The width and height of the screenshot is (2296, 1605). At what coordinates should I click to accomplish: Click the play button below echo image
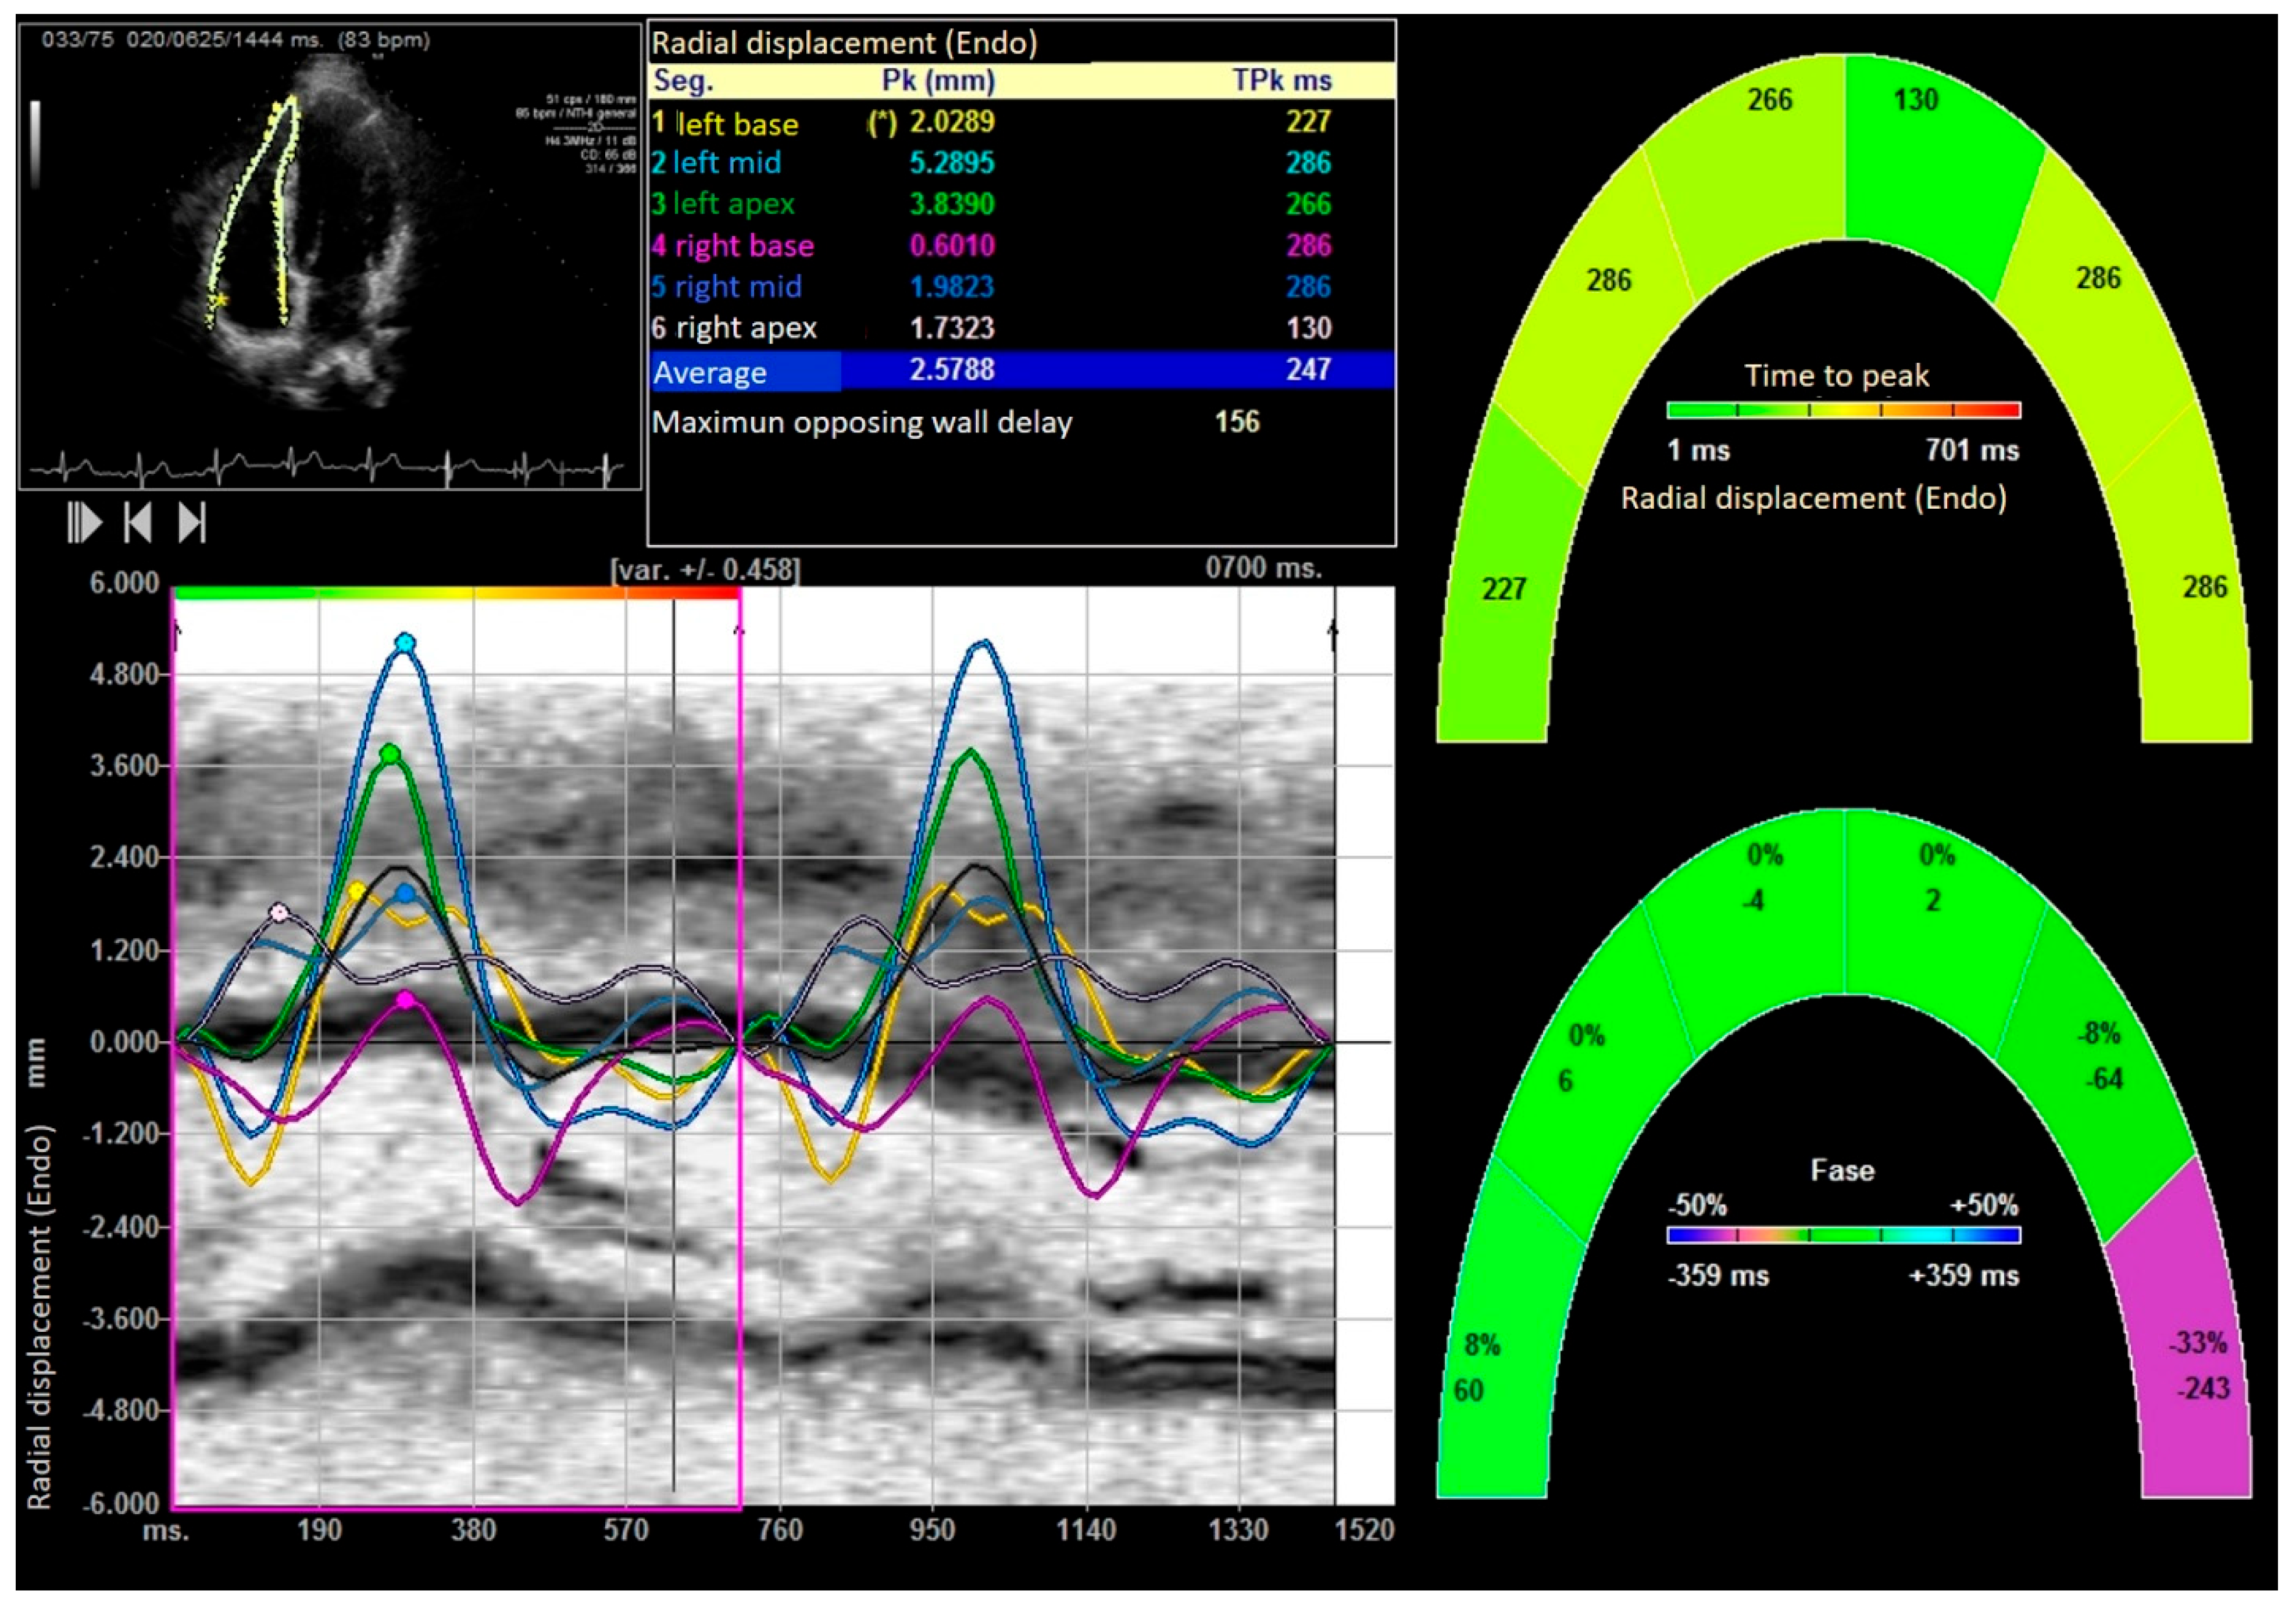(x=84, y=522)
